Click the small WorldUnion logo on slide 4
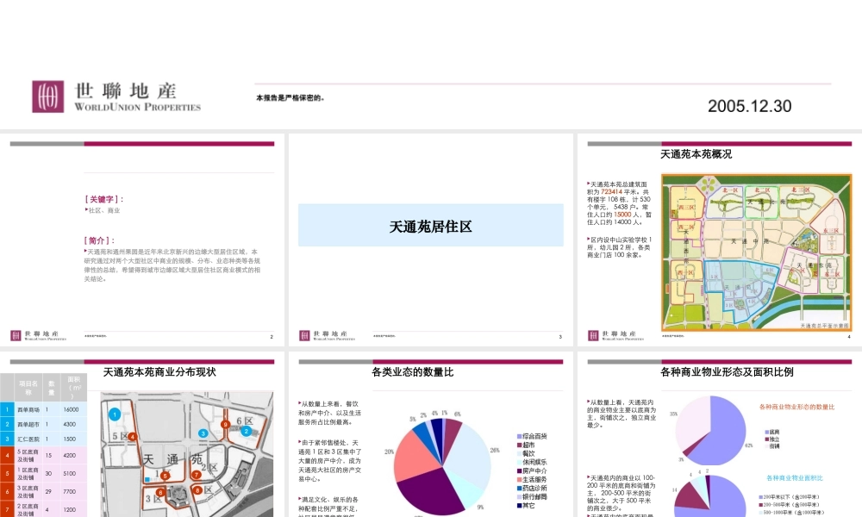The width and height of the screenshot is (862, 517). click(615, 336)
